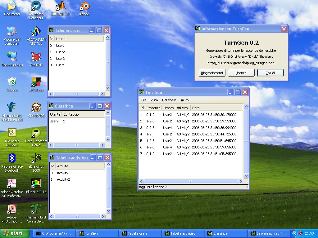The height and width of the screenshot is (238, 318).
Task: Click Tabella users scrollbar up arrow
Action: [108, 37]
